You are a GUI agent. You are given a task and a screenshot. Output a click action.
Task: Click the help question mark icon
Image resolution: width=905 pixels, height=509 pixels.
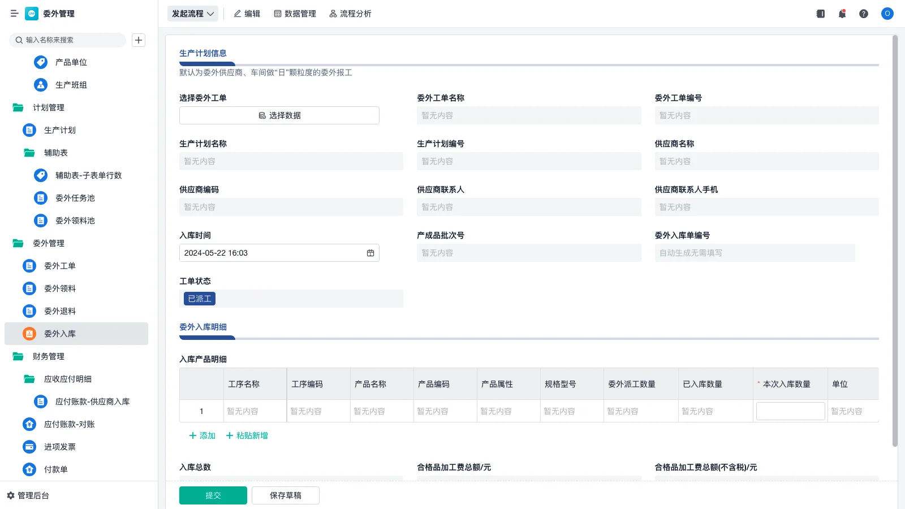pos(864,14)
